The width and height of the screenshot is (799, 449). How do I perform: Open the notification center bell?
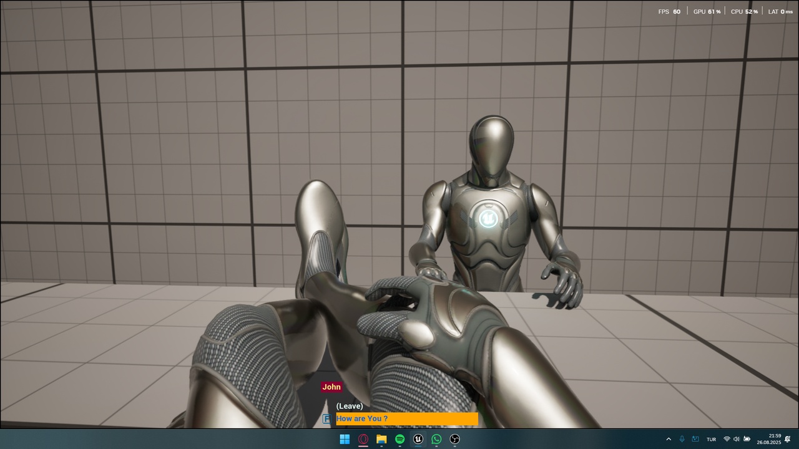pyautogui.click(x=788, y=439)
